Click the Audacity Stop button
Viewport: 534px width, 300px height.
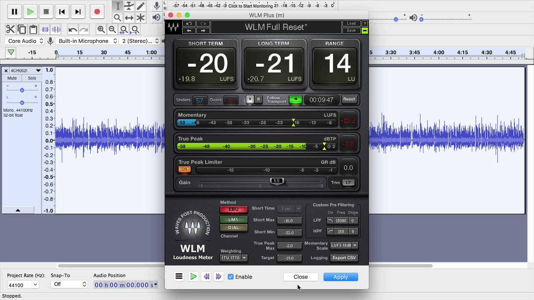point(46,12)
